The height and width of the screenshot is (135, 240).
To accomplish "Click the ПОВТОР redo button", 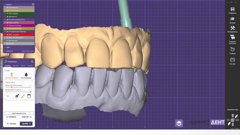I will coord(27,117).
